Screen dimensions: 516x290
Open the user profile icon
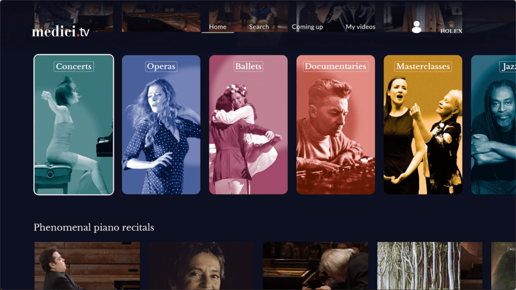tap(416, 27)
